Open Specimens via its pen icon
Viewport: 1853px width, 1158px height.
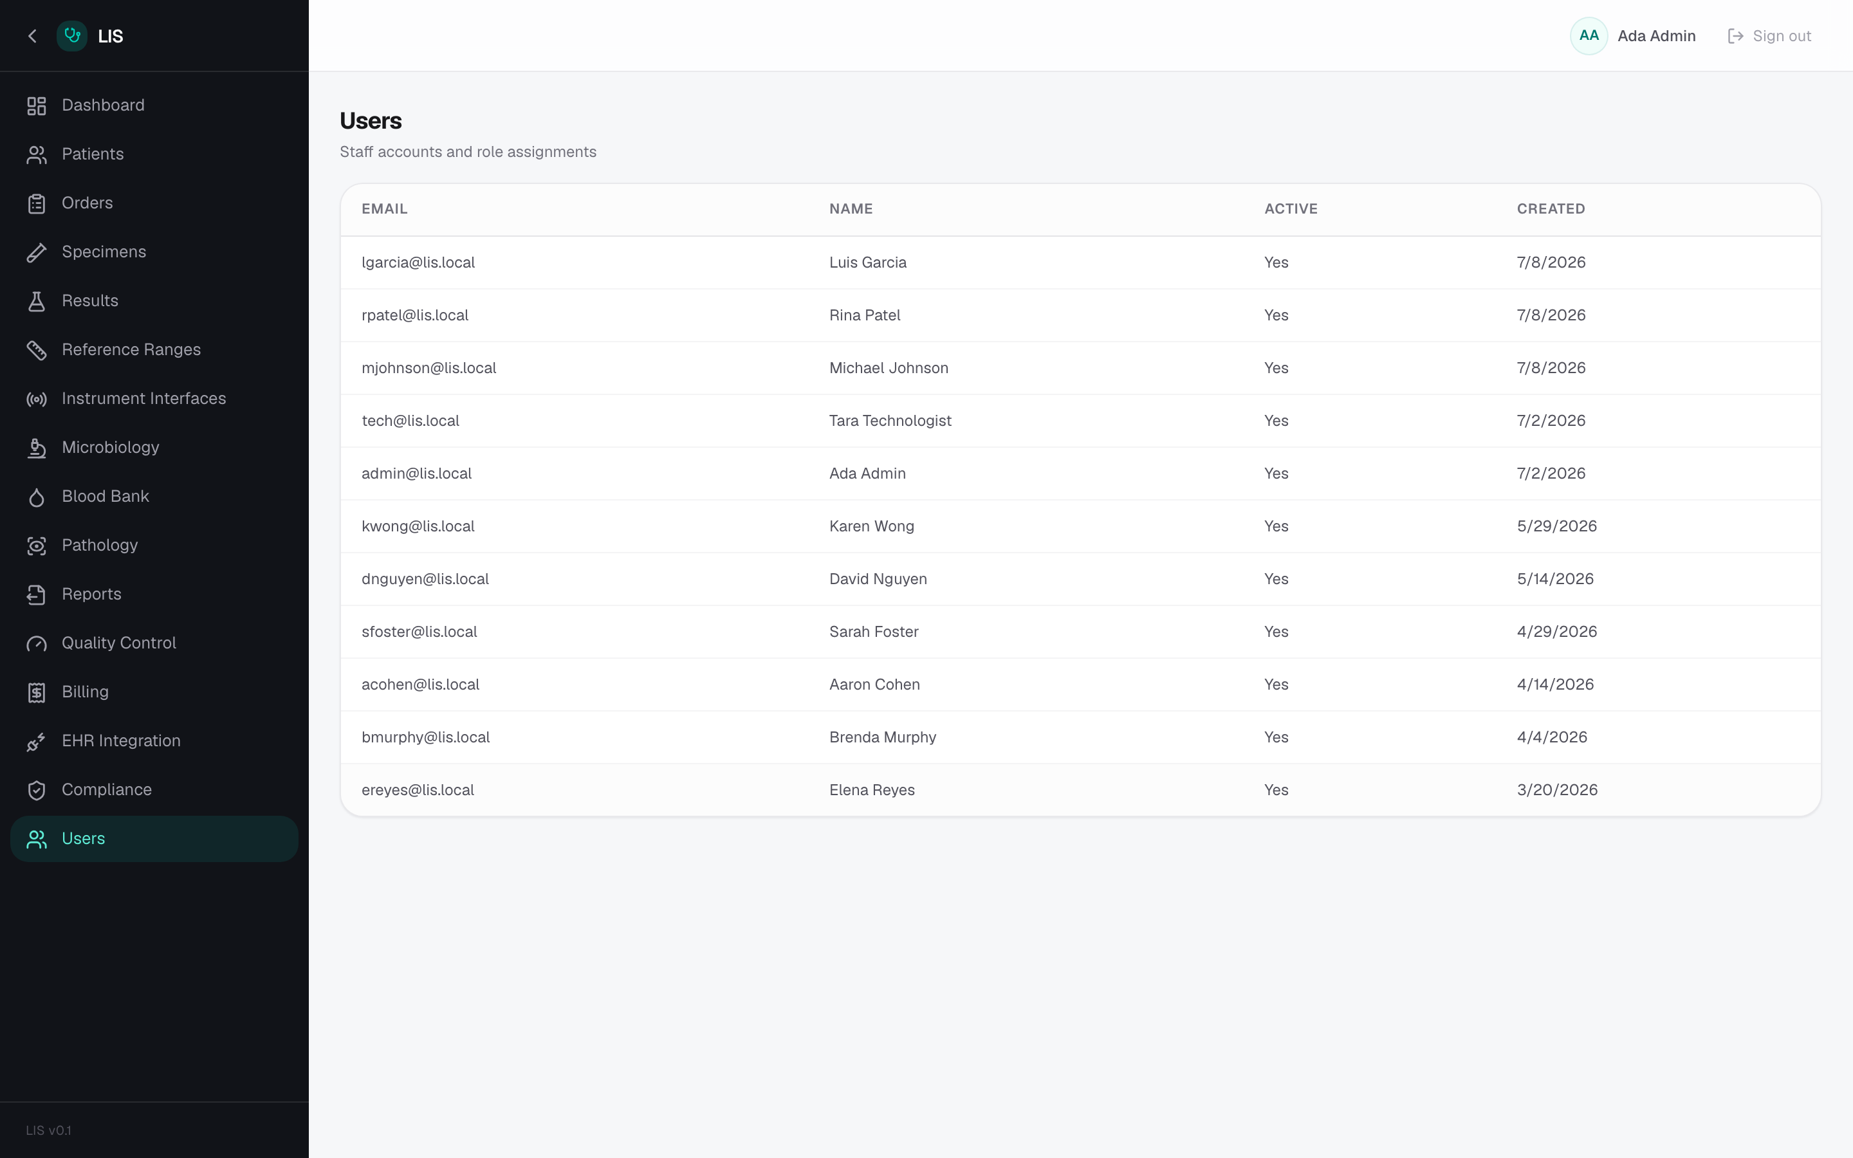coord(36,252)
